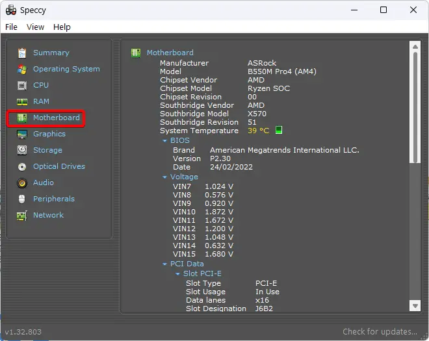Click the Summary clipboard icon
Screen dimensions: 429x341
coord(22,53)
